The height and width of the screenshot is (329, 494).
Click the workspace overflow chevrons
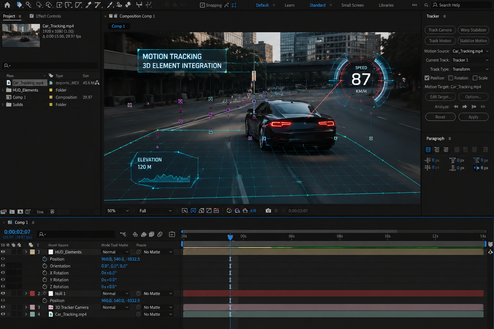click(415, 5)
